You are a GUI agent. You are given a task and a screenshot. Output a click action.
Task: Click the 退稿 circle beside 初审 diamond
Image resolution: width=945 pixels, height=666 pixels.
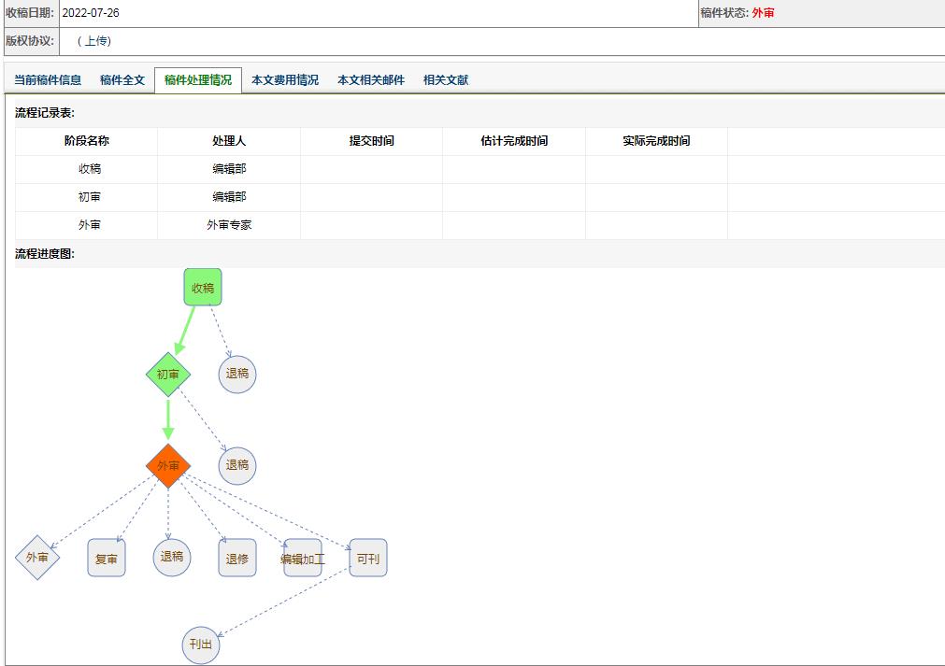click(237, 375)
